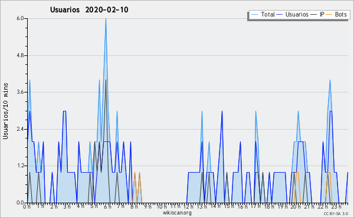Click the y-axis value 3.6
This screenshot has height=218, width=354.
coord(20,92)
